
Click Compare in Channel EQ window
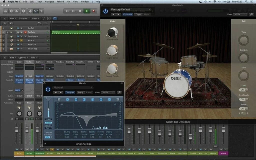click(70, 92)
